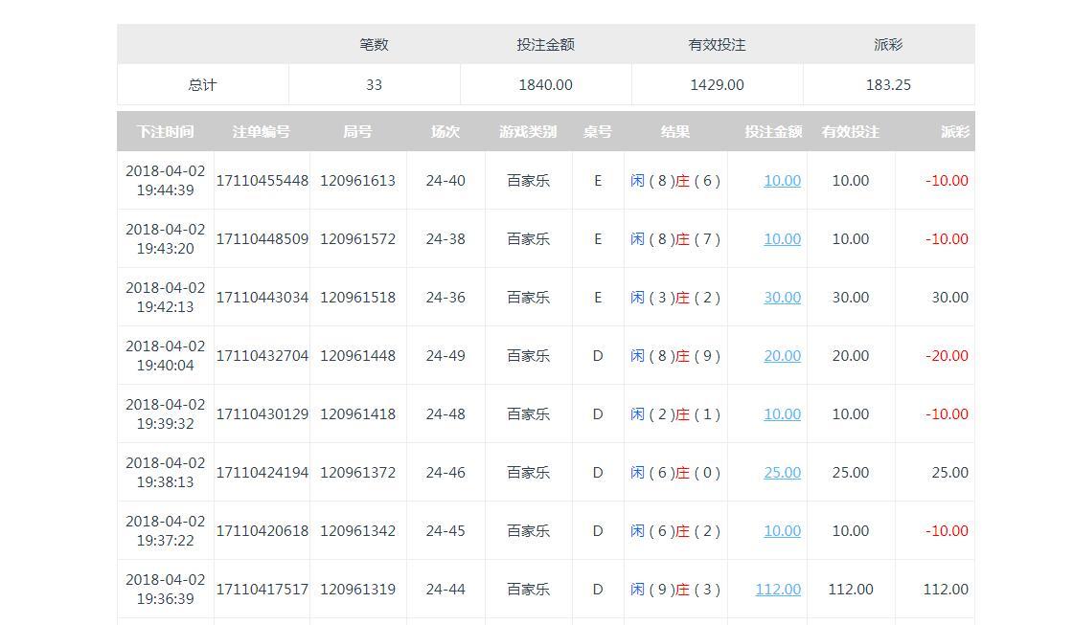Open the 10.00 bet link for order 17110448509

point(782,238)
